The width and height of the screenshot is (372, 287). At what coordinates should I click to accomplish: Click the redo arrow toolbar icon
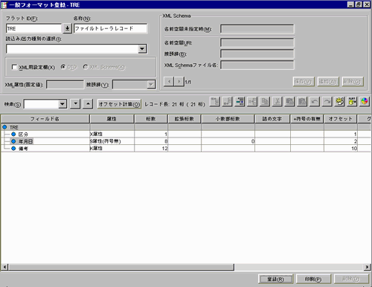pyautogui.click(x=327, y=102)
